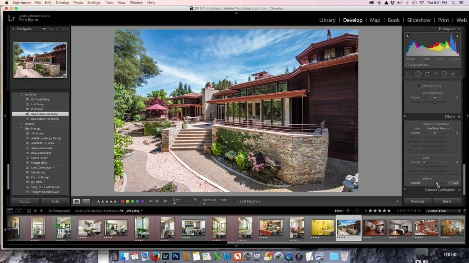
Task: Activate the Graduated Filter tool
Action: point(436,74)
